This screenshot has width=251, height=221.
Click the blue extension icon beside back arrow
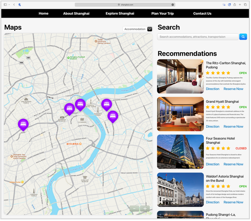pos(19,5)
